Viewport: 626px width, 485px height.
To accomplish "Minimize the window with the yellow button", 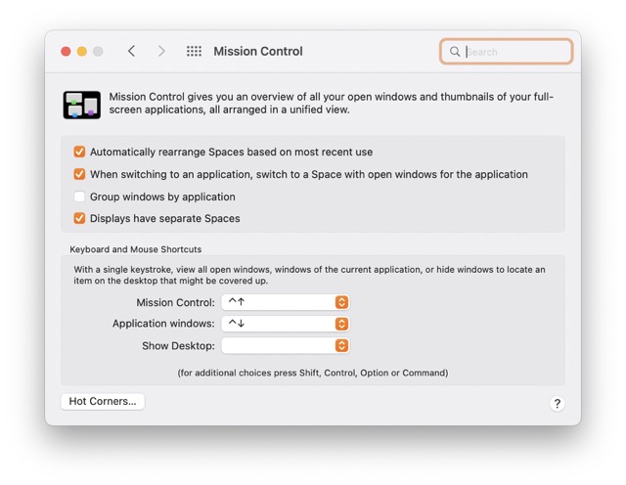I will coord(82,51).
